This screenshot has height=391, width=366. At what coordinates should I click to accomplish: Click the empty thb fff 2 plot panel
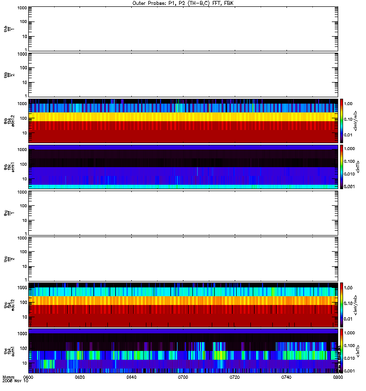tap(183, 75)
